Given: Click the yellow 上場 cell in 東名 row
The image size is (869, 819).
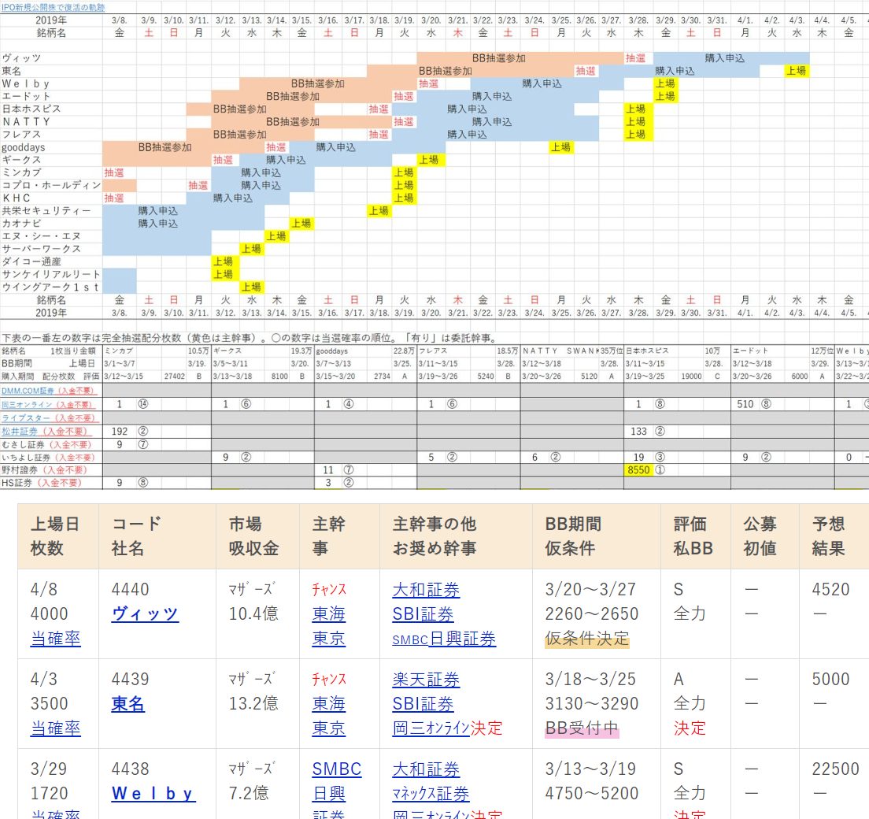Looking at the screenshot, I should tap(796, 71).
